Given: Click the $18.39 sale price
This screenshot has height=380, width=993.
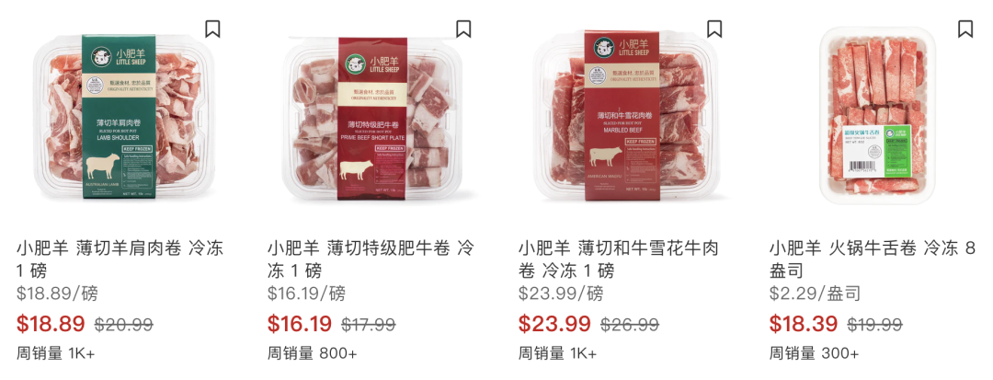Looking at the screenshot, I should pyautogui.click(x=804, y=324).
